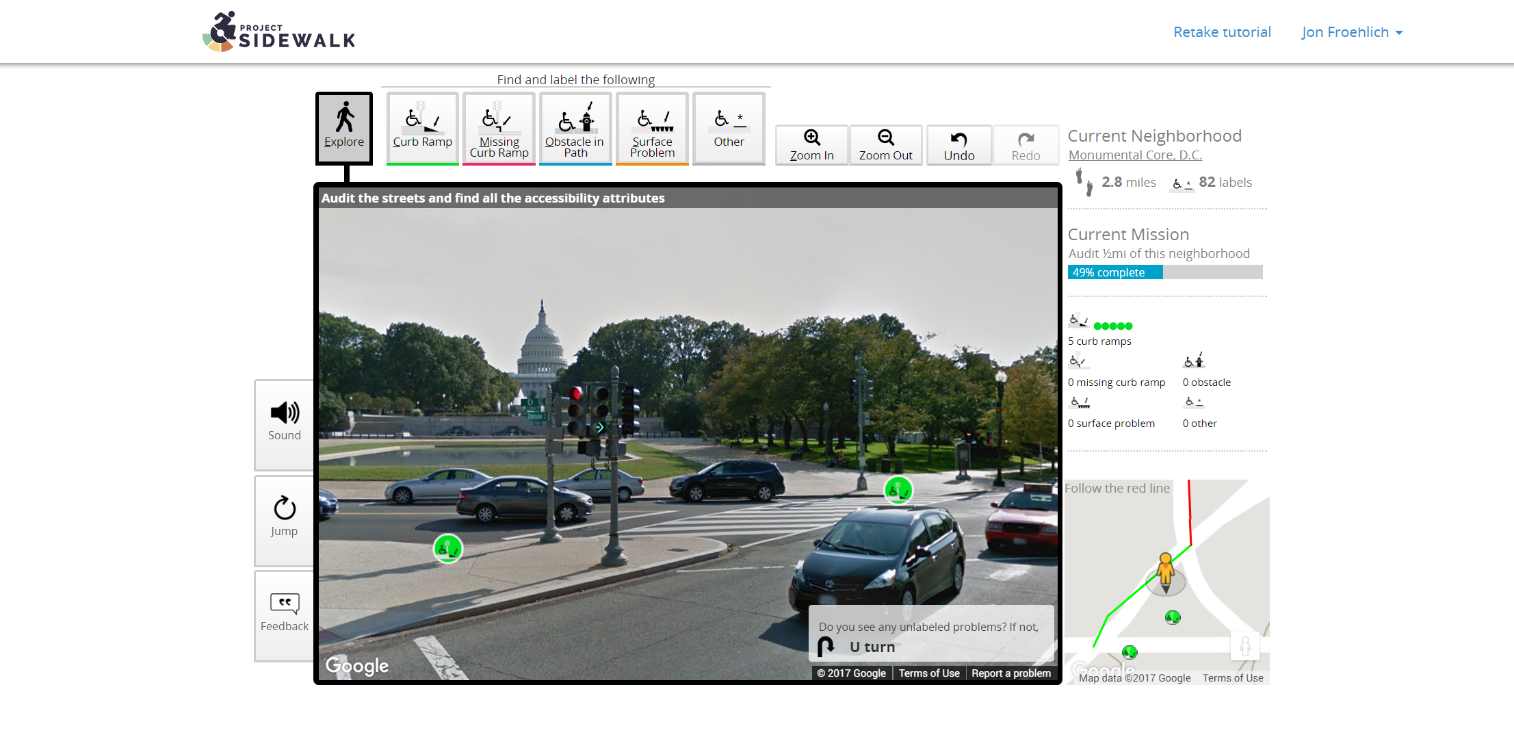The height and width of the screenshot is (752, 1514).
Task: Select the Surface Problem tool
Action: point(652,129)
